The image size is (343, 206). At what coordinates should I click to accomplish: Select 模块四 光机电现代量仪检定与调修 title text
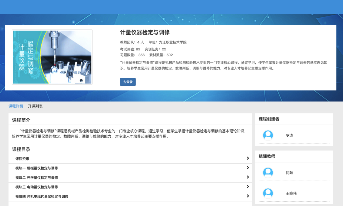(x=42, y=197)
